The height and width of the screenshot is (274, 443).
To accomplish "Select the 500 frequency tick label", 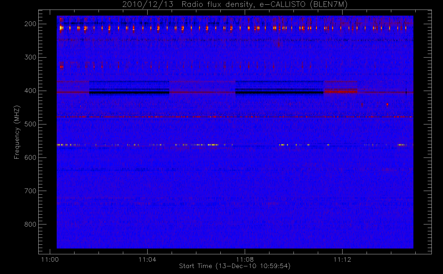I will pyautogui.click(x=30, y=124).
